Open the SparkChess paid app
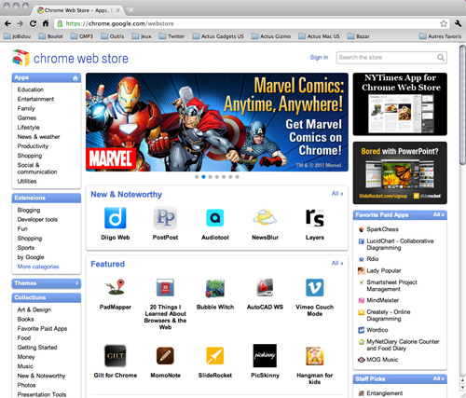Image resolution: width=466 pixels, height=398 pixels. (382, 229)
